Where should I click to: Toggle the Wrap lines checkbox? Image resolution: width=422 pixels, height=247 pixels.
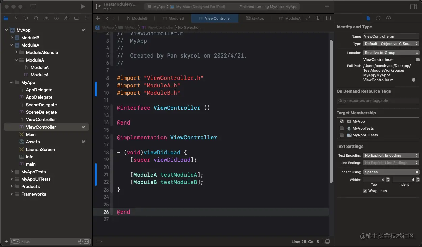[365, 191]
